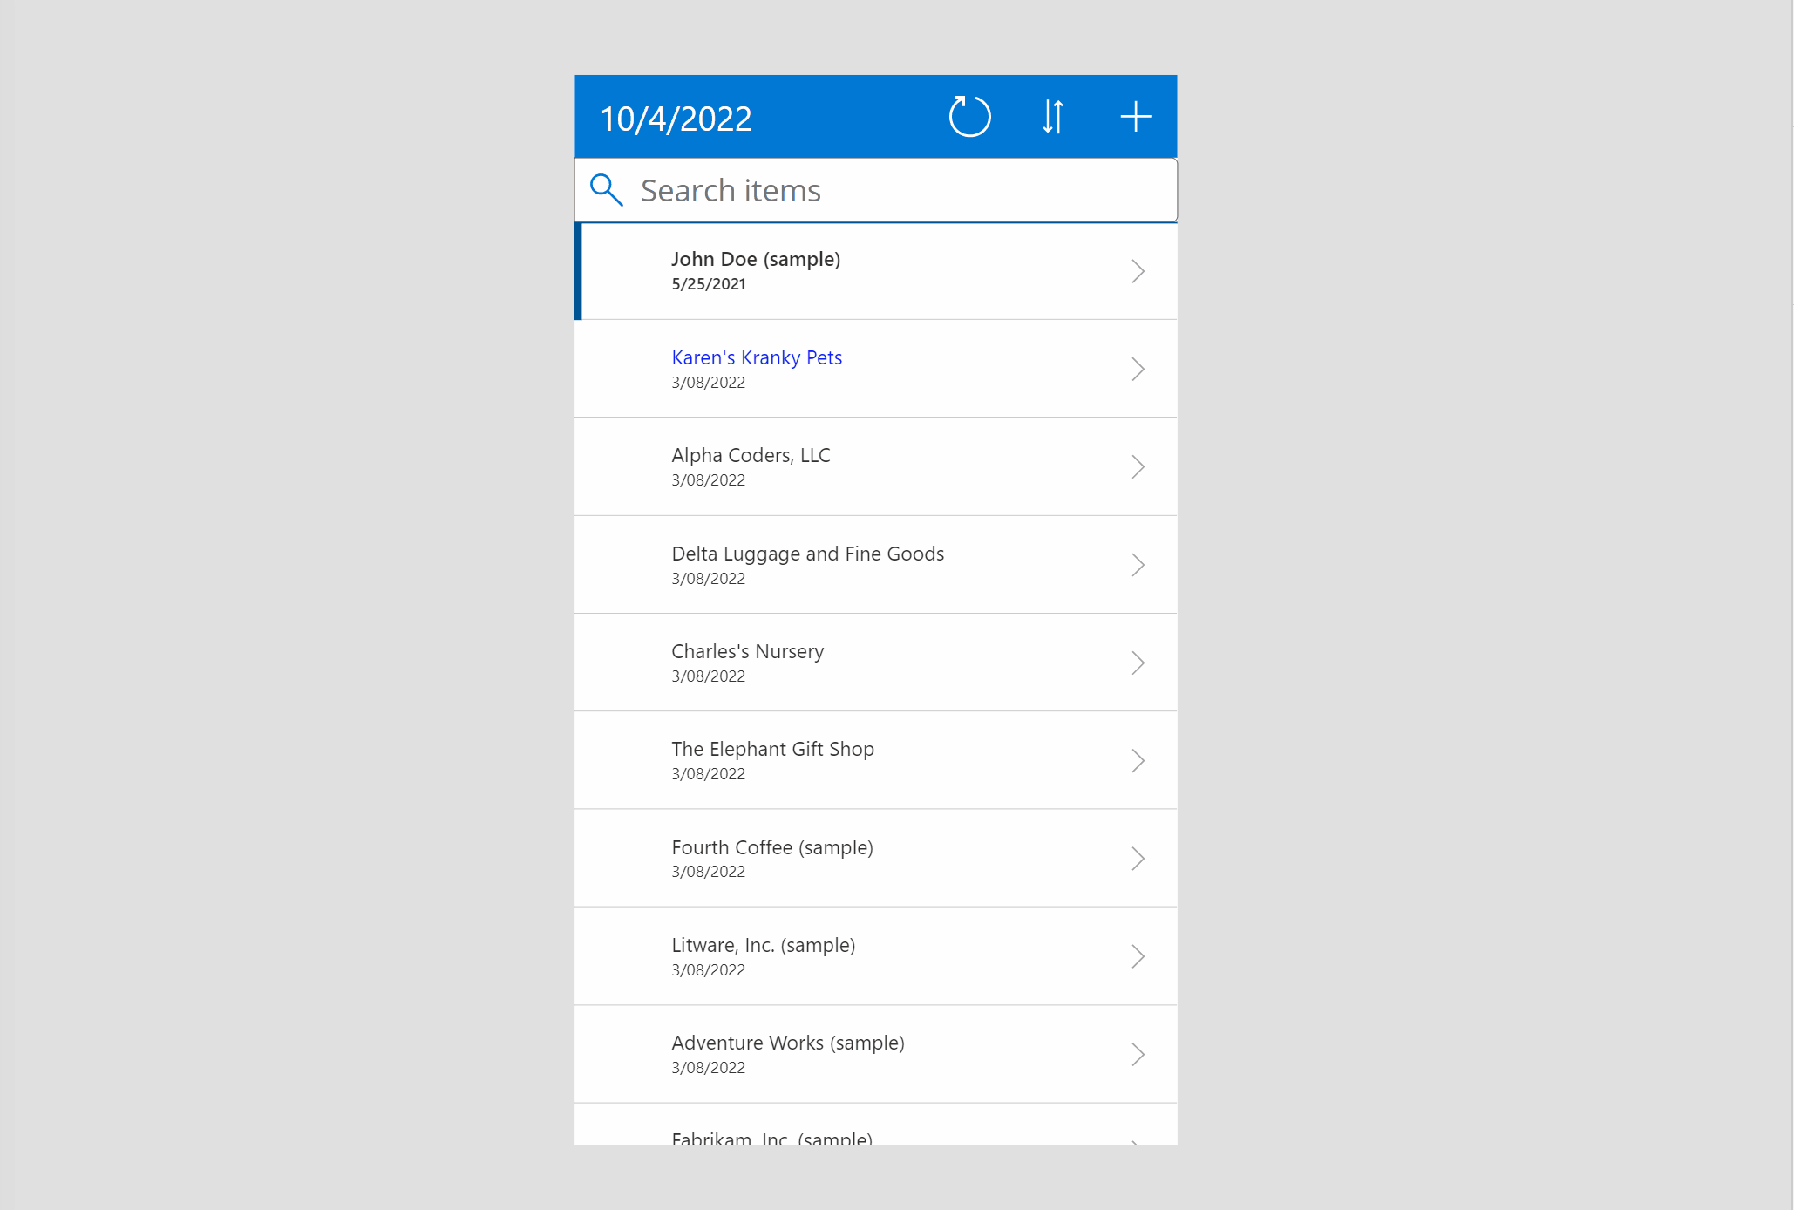Expand the Alpha Coders, LLC record
The width and height of the screenshot is (1794, 1210).
1139,466
